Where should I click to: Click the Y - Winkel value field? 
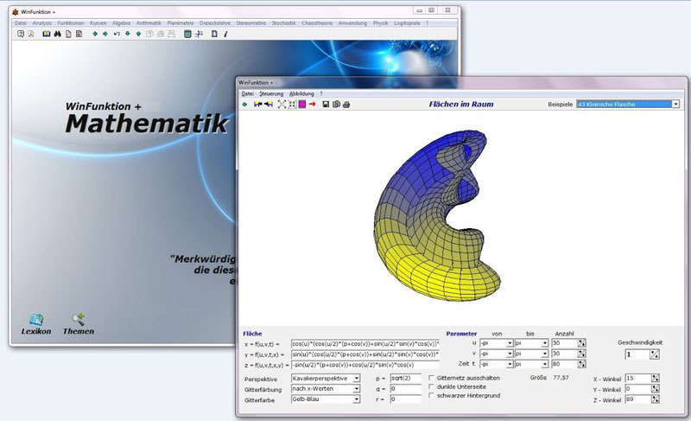(638, 389)
